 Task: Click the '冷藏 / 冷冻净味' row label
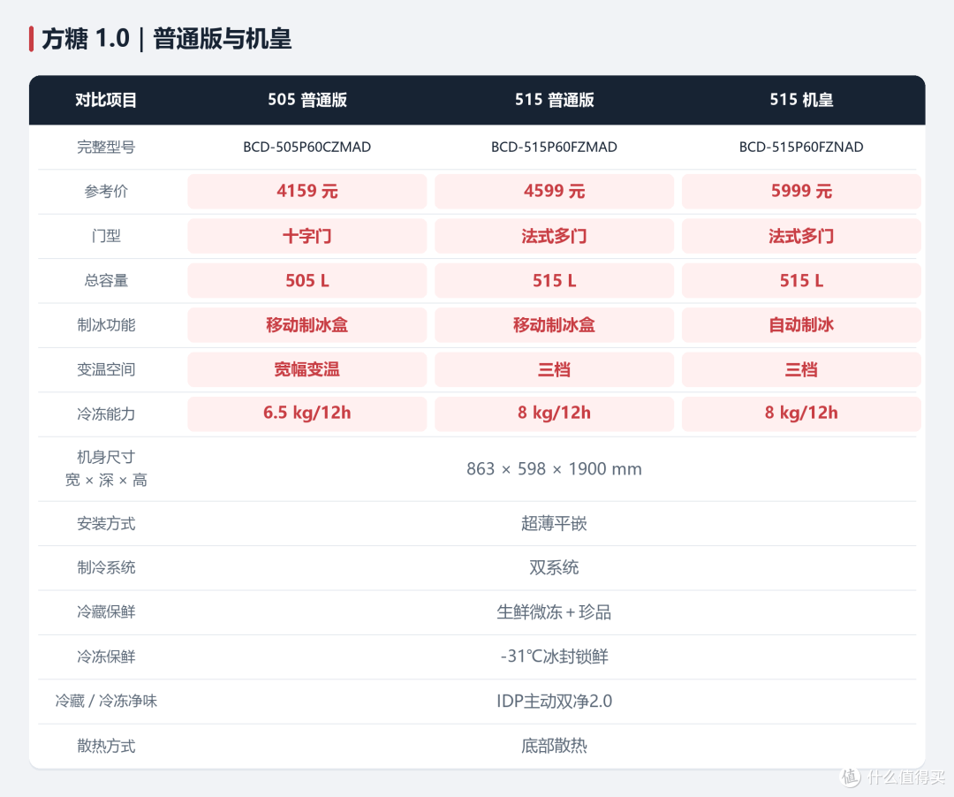click(x=106, y=701)
